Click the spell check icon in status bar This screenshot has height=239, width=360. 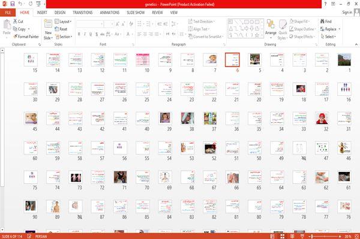click(x=29, y=236)
